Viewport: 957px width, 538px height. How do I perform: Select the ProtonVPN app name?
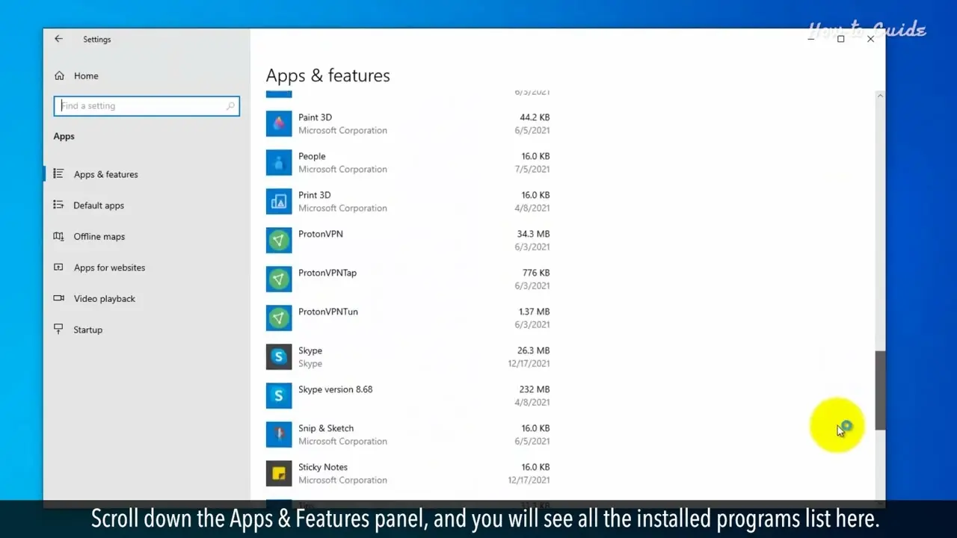coord(321,234)
